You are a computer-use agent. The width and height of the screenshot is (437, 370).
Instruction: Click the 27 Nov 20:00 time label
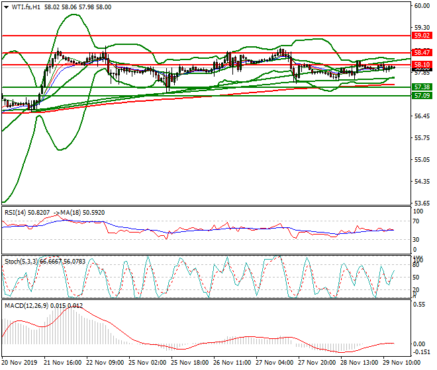pos(317,363)
